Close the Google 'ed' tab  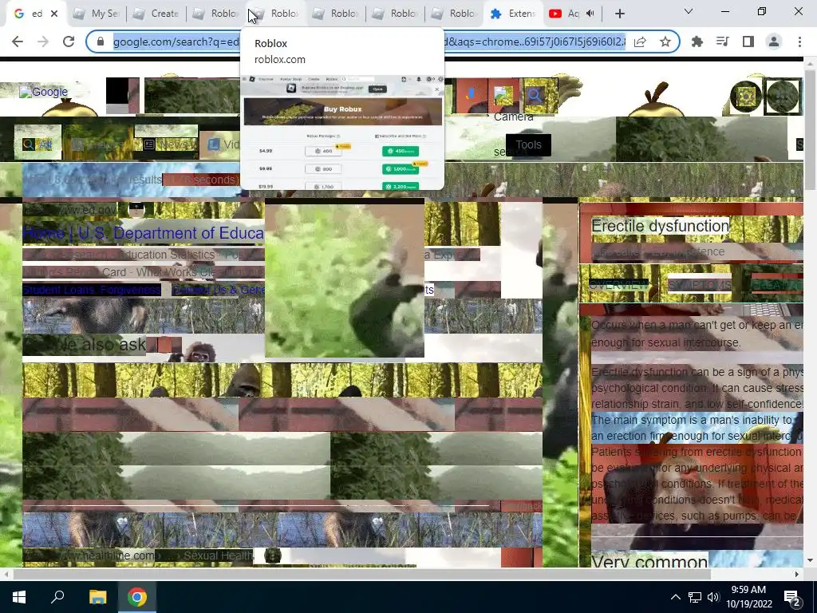click(x=54, y=14)
